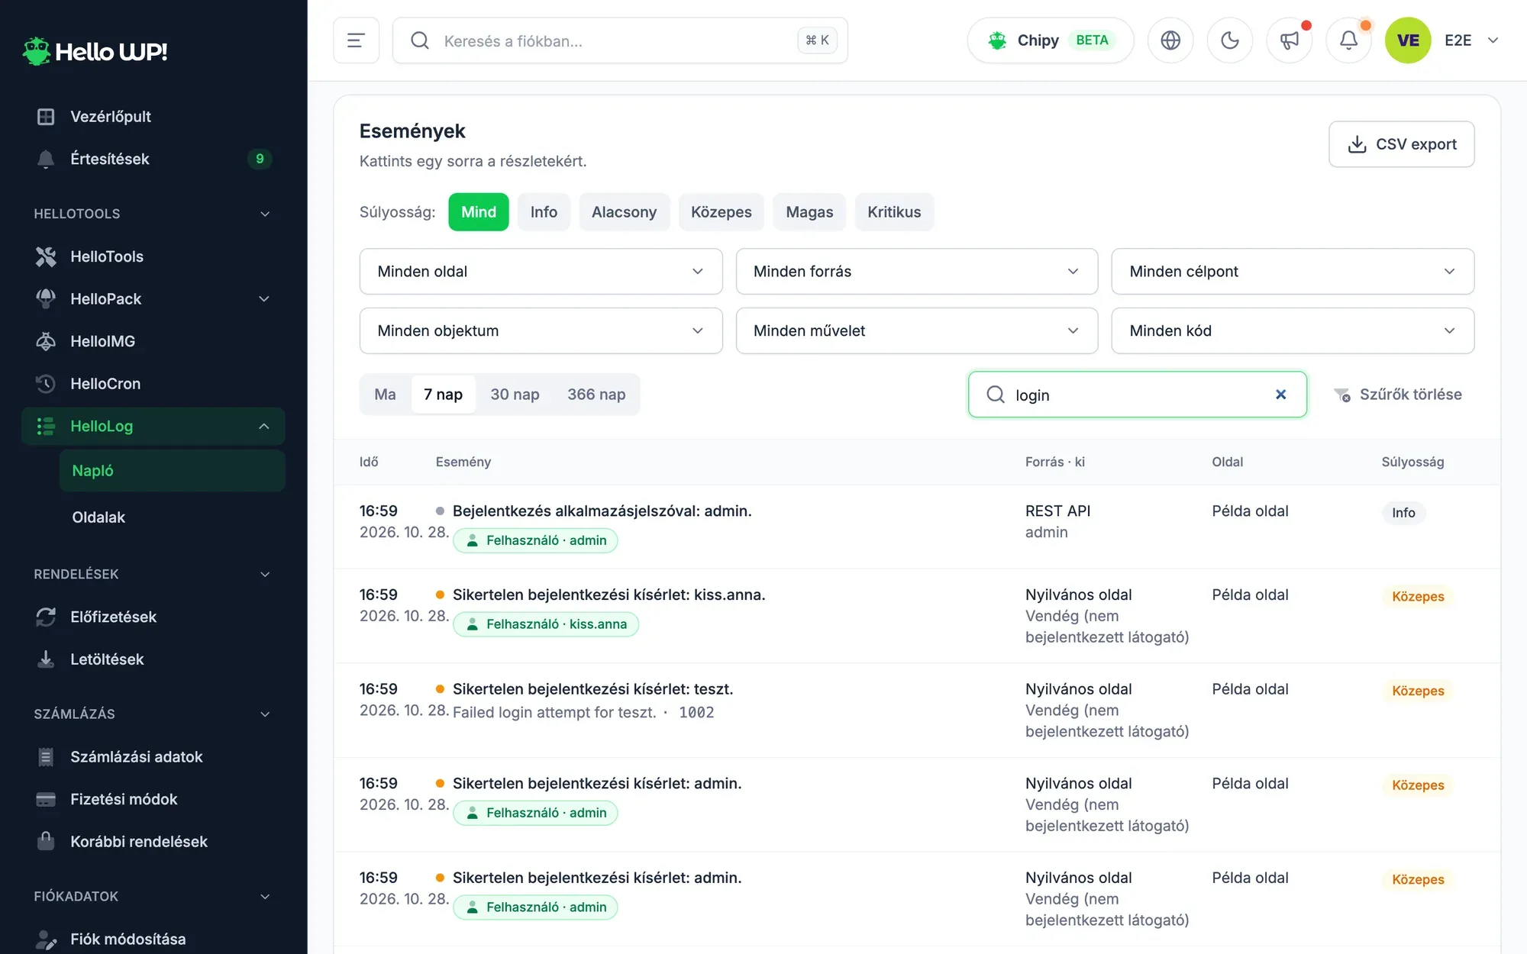The height and width of the screenshot is (954, 1527).
Task: Expand the HelloPack sidebar submenu
Action: click(x=264, y=299)
